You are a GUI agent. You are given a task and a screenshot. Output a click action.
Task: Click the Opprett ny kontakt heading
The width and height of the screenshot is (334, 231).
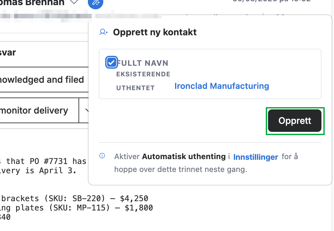coord(155,32)
